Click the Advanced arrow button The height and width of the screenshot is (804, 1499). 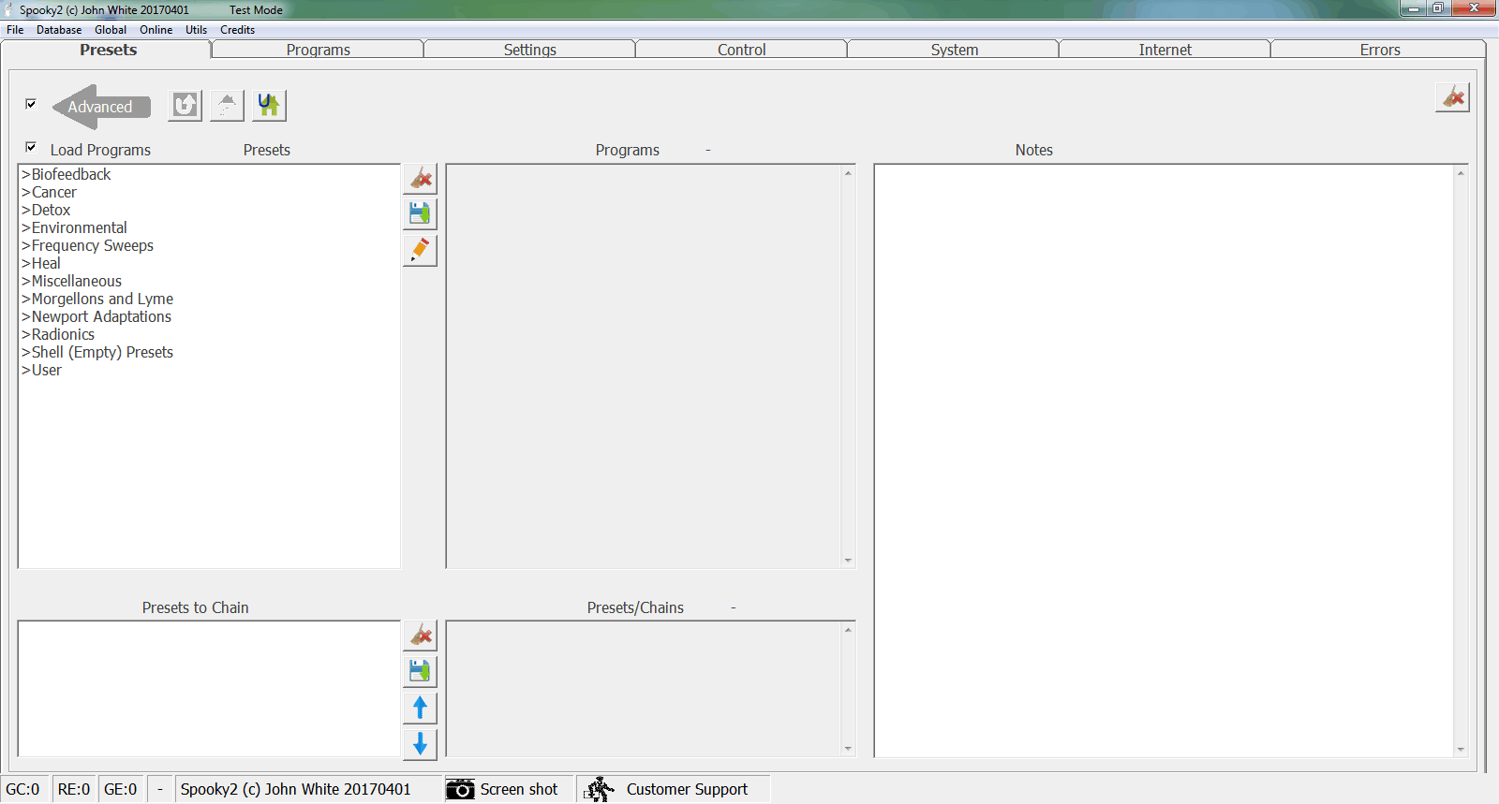(x=100, y=107)
